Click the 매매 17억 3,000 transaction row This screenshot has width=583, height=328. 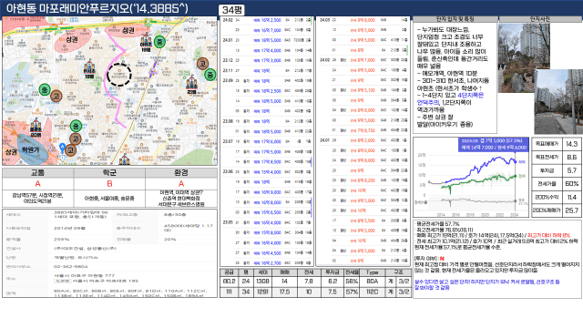(267, 60)
